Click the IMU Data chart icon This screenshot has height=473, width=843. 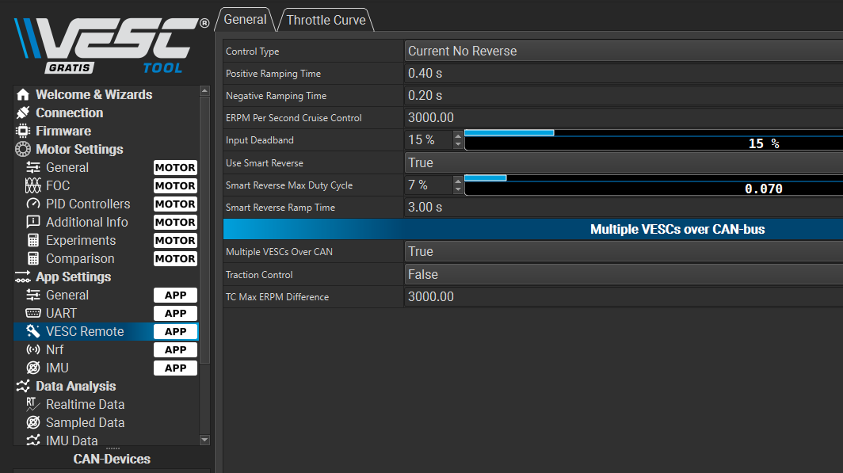[x=32, y=441]
